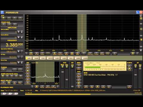Viewport: 143px width, 107px height.
Task: Toggle the first ATT attenuator button
Action: (4, 18)
